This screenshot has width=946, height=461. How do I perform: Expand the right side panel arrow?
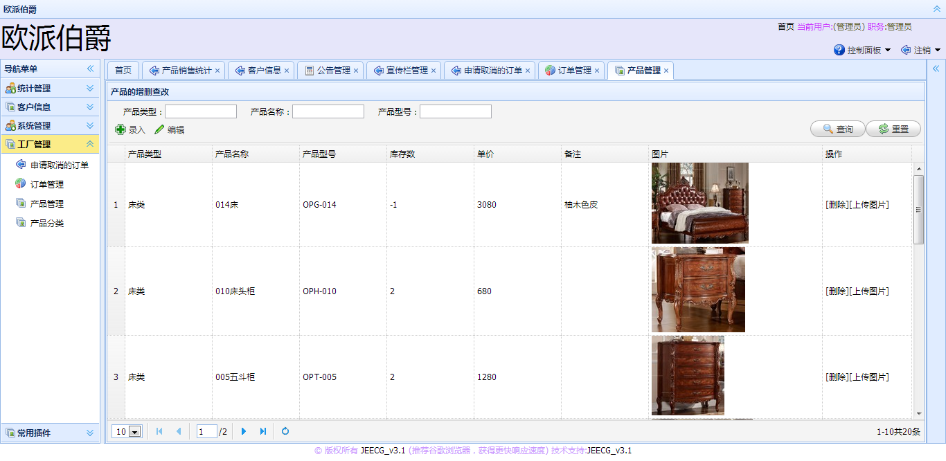(x=936, y=69)
